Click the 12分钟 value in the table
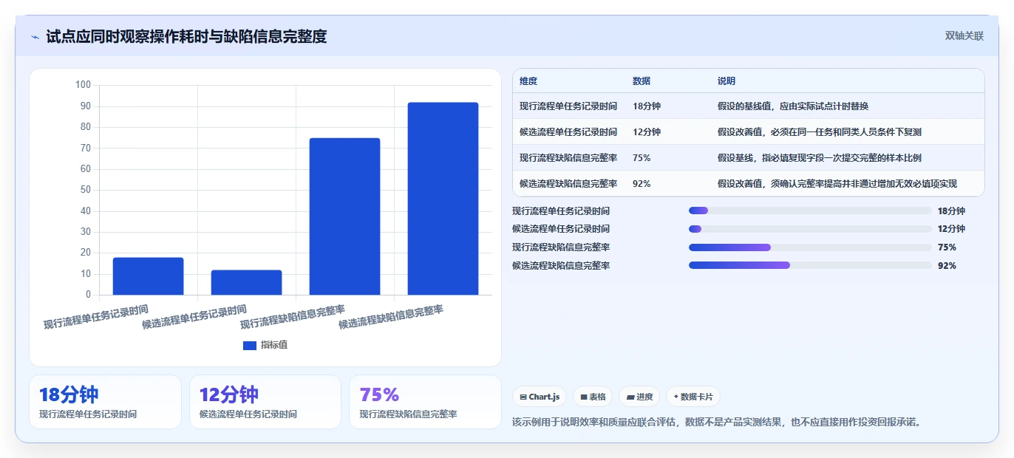The height and width of the screenshot is (458, 1014). pyautogui.click(x=647, y=132)
